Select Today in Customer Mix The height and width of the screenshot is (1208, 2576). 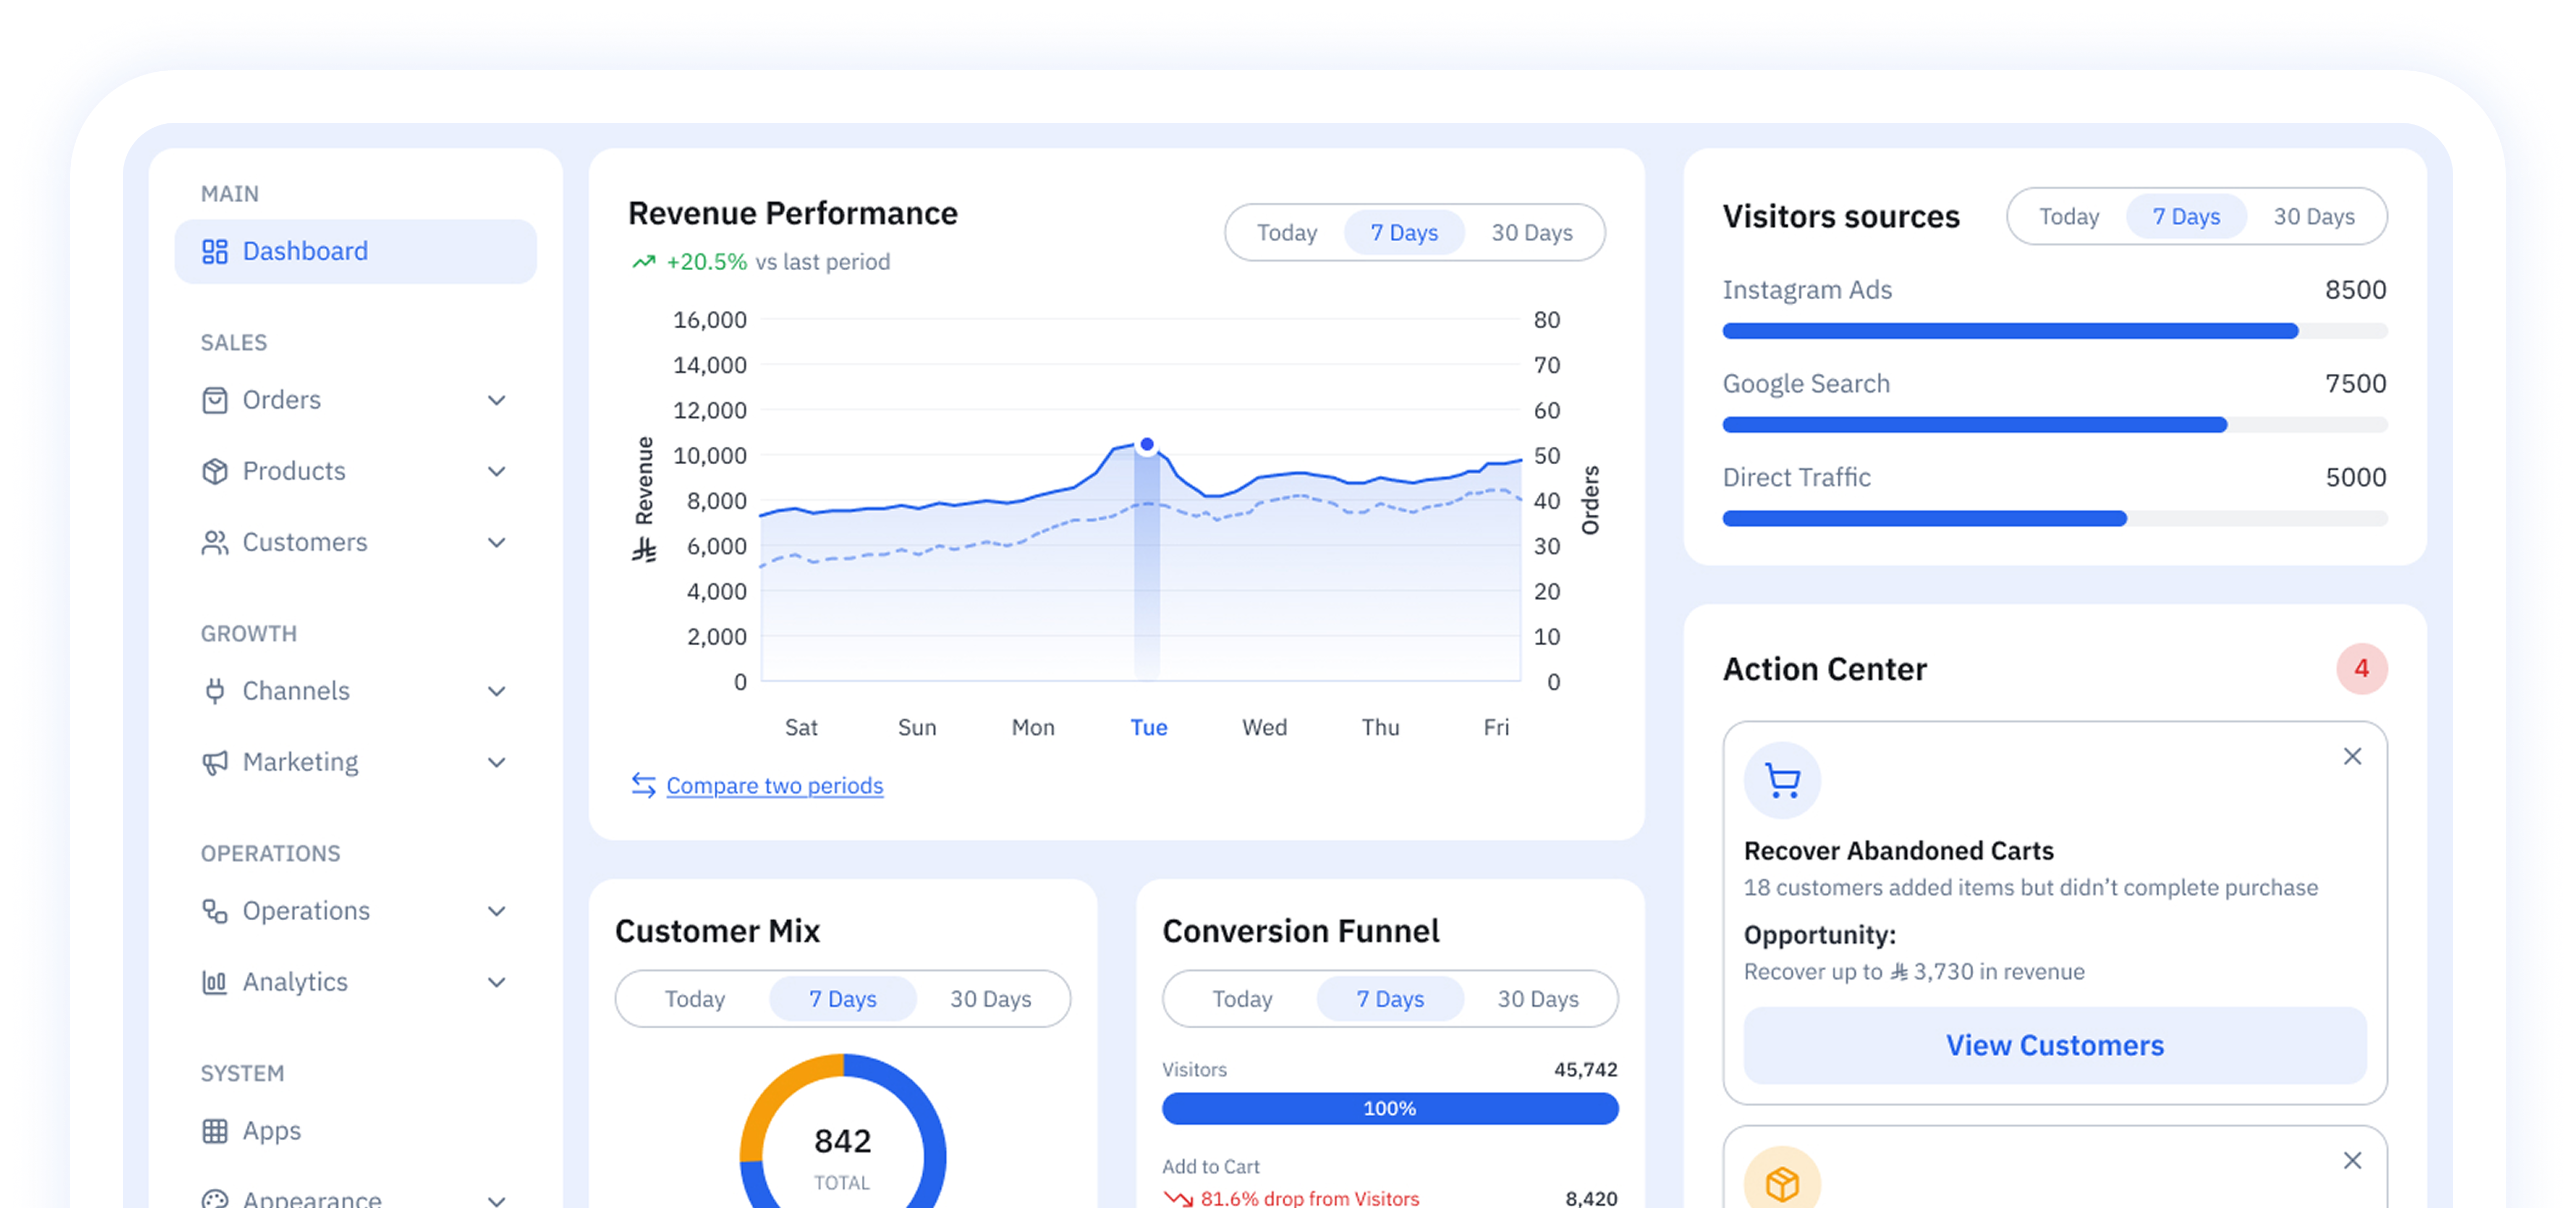(694, 999)
